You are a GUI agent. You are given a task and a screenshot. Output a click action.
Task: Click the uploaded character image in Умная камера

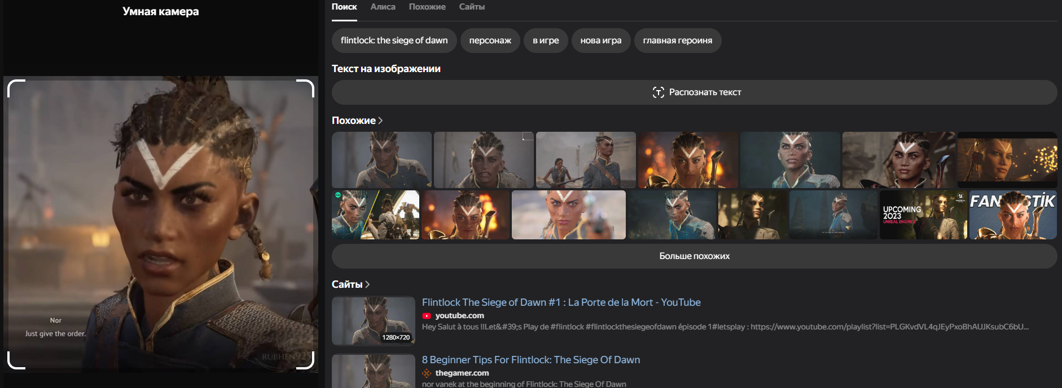[x=161, y=224]
